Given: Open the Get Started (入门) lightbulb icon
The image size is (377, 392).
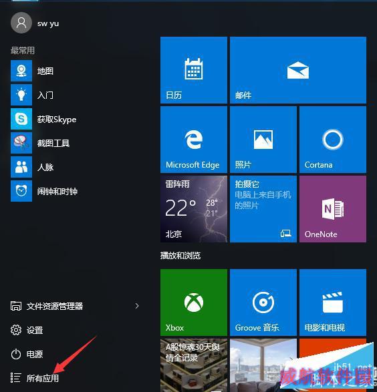Looking at the screenshot, I should click(x=21, y=95).
